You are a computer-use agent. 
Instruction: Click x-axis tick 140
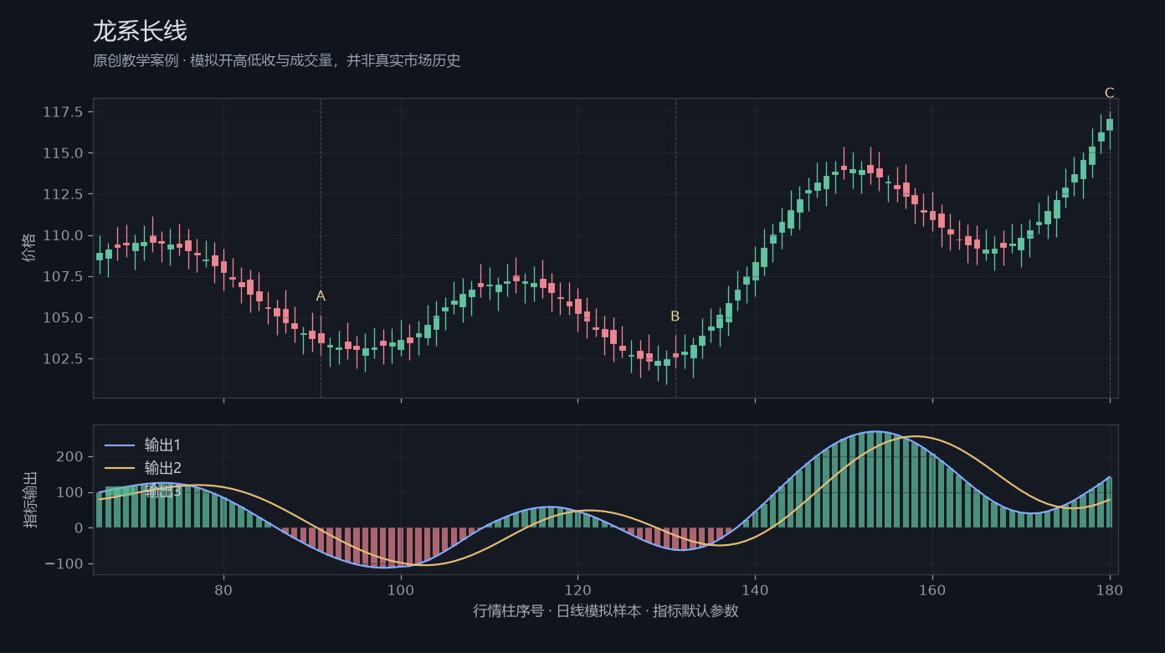(755, 589)
